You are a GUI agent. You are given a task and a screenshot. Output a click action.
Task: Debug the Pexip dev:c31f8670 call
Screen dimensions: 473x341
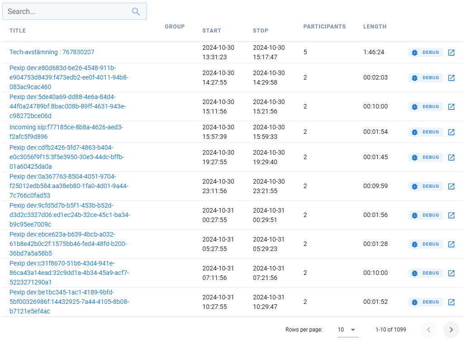tap(426, 274)
